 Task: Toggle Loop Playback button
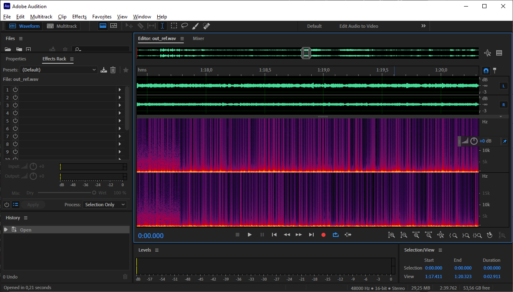[x=336, y=235]
